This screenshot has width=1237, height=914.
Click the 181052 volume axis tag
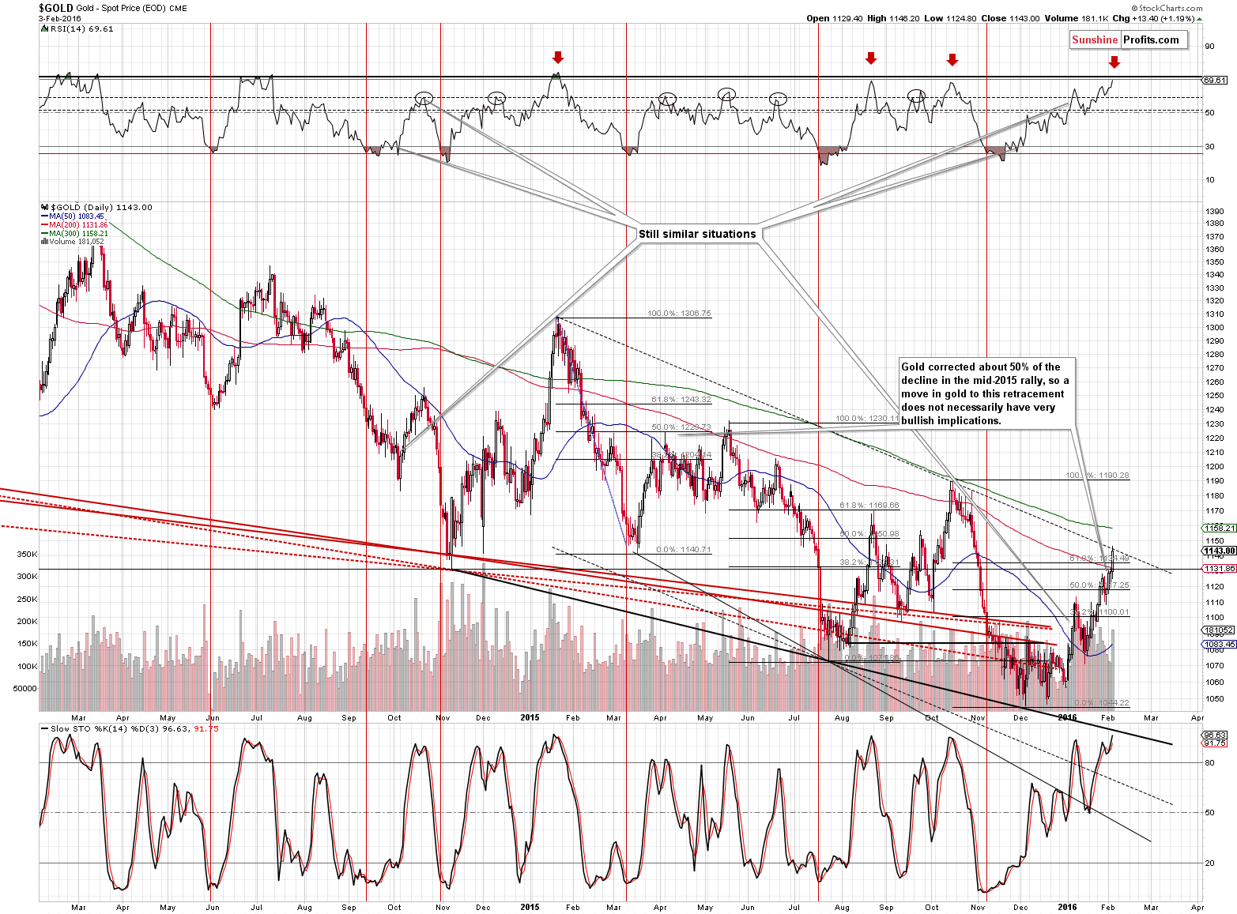click(1219, 630)
